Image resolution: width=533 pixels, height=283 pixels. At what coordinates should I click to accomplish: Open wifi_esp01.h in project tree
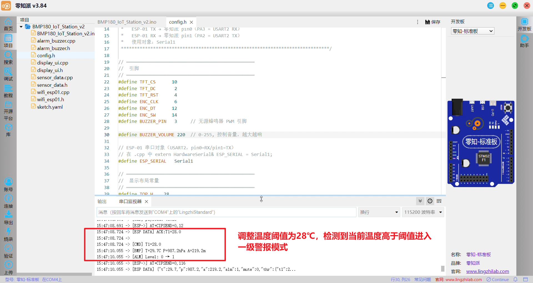point(51,100)
